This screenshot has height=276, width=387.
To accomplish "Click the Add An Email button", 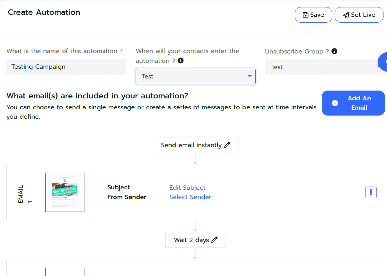I will 353,103.
